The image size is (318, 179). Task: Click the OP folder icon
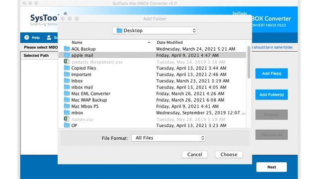pyautogui.click(x=67, y=125)
